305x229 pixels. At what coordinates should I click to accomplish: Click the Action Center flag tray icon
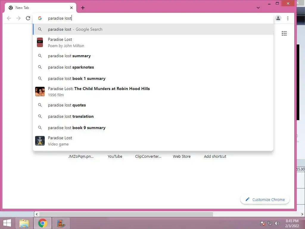click(x=263, y=223)
